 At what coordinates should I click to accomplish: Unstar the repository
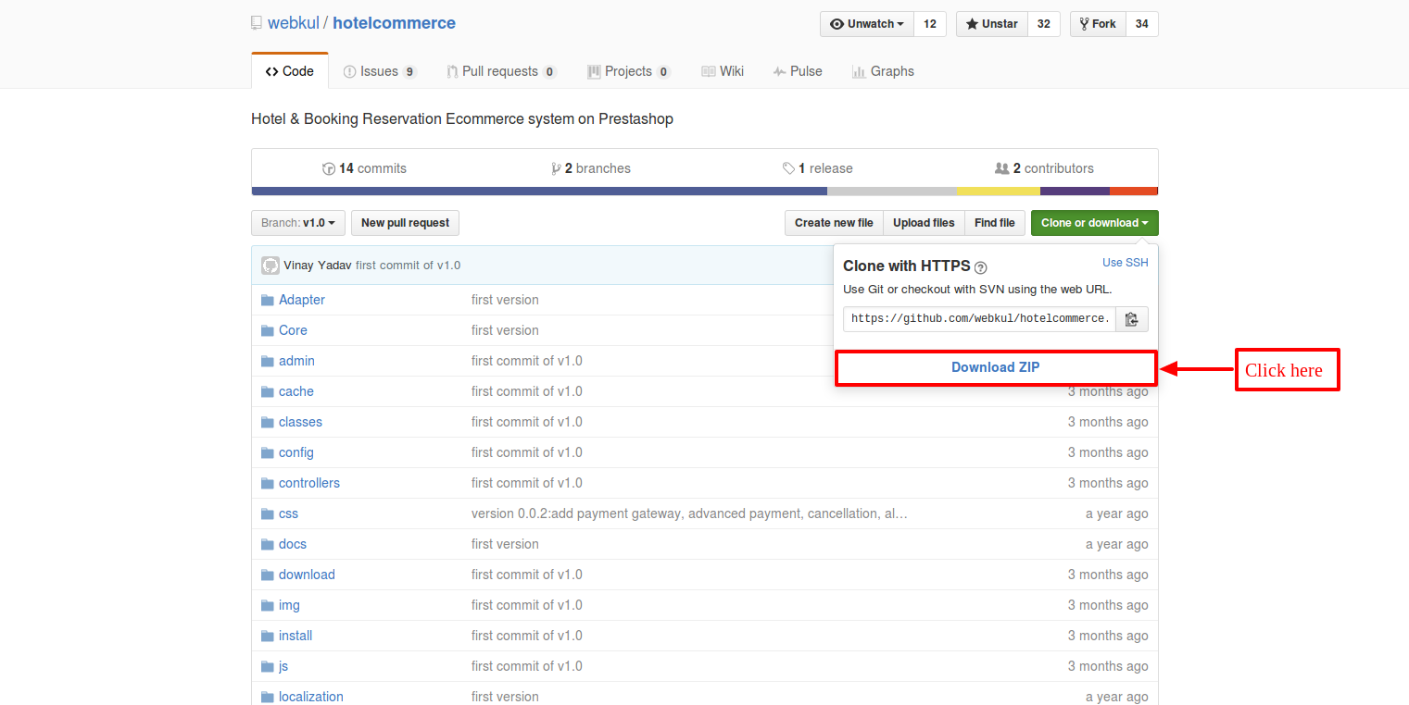(991, 24)
